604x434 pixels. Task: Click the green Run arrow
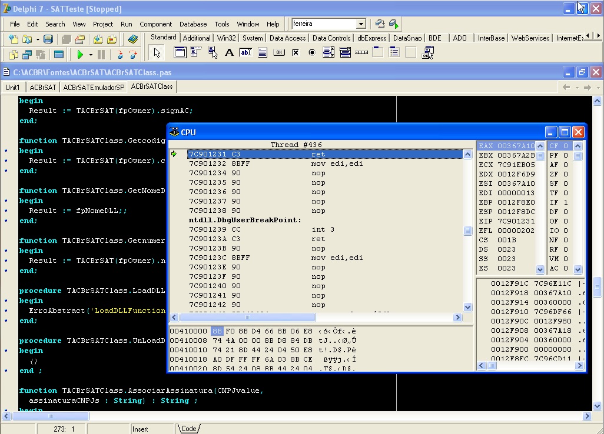pos(79,55)
